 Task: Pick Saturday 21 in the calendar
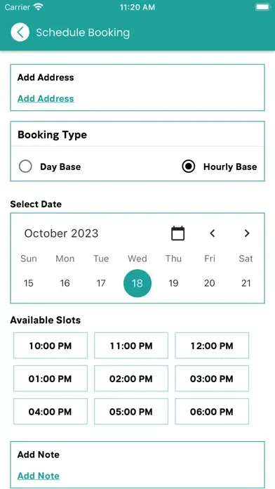(x=246, y=283)
